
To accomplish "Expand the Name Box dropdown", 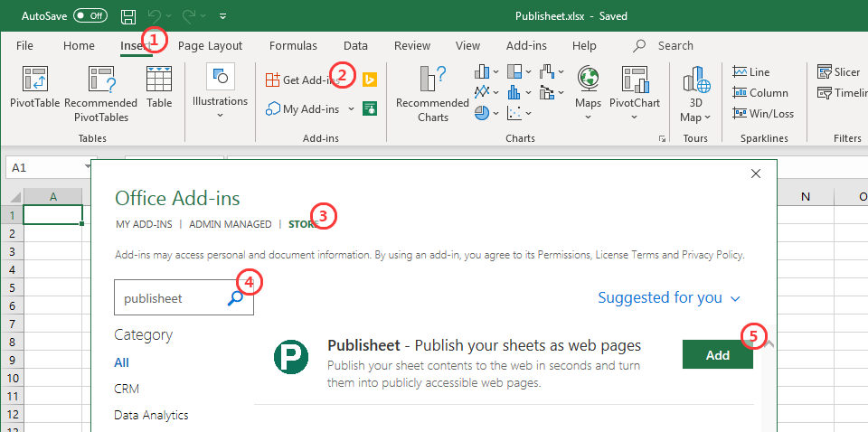I will pyautogui.click(x=88, y=167).
